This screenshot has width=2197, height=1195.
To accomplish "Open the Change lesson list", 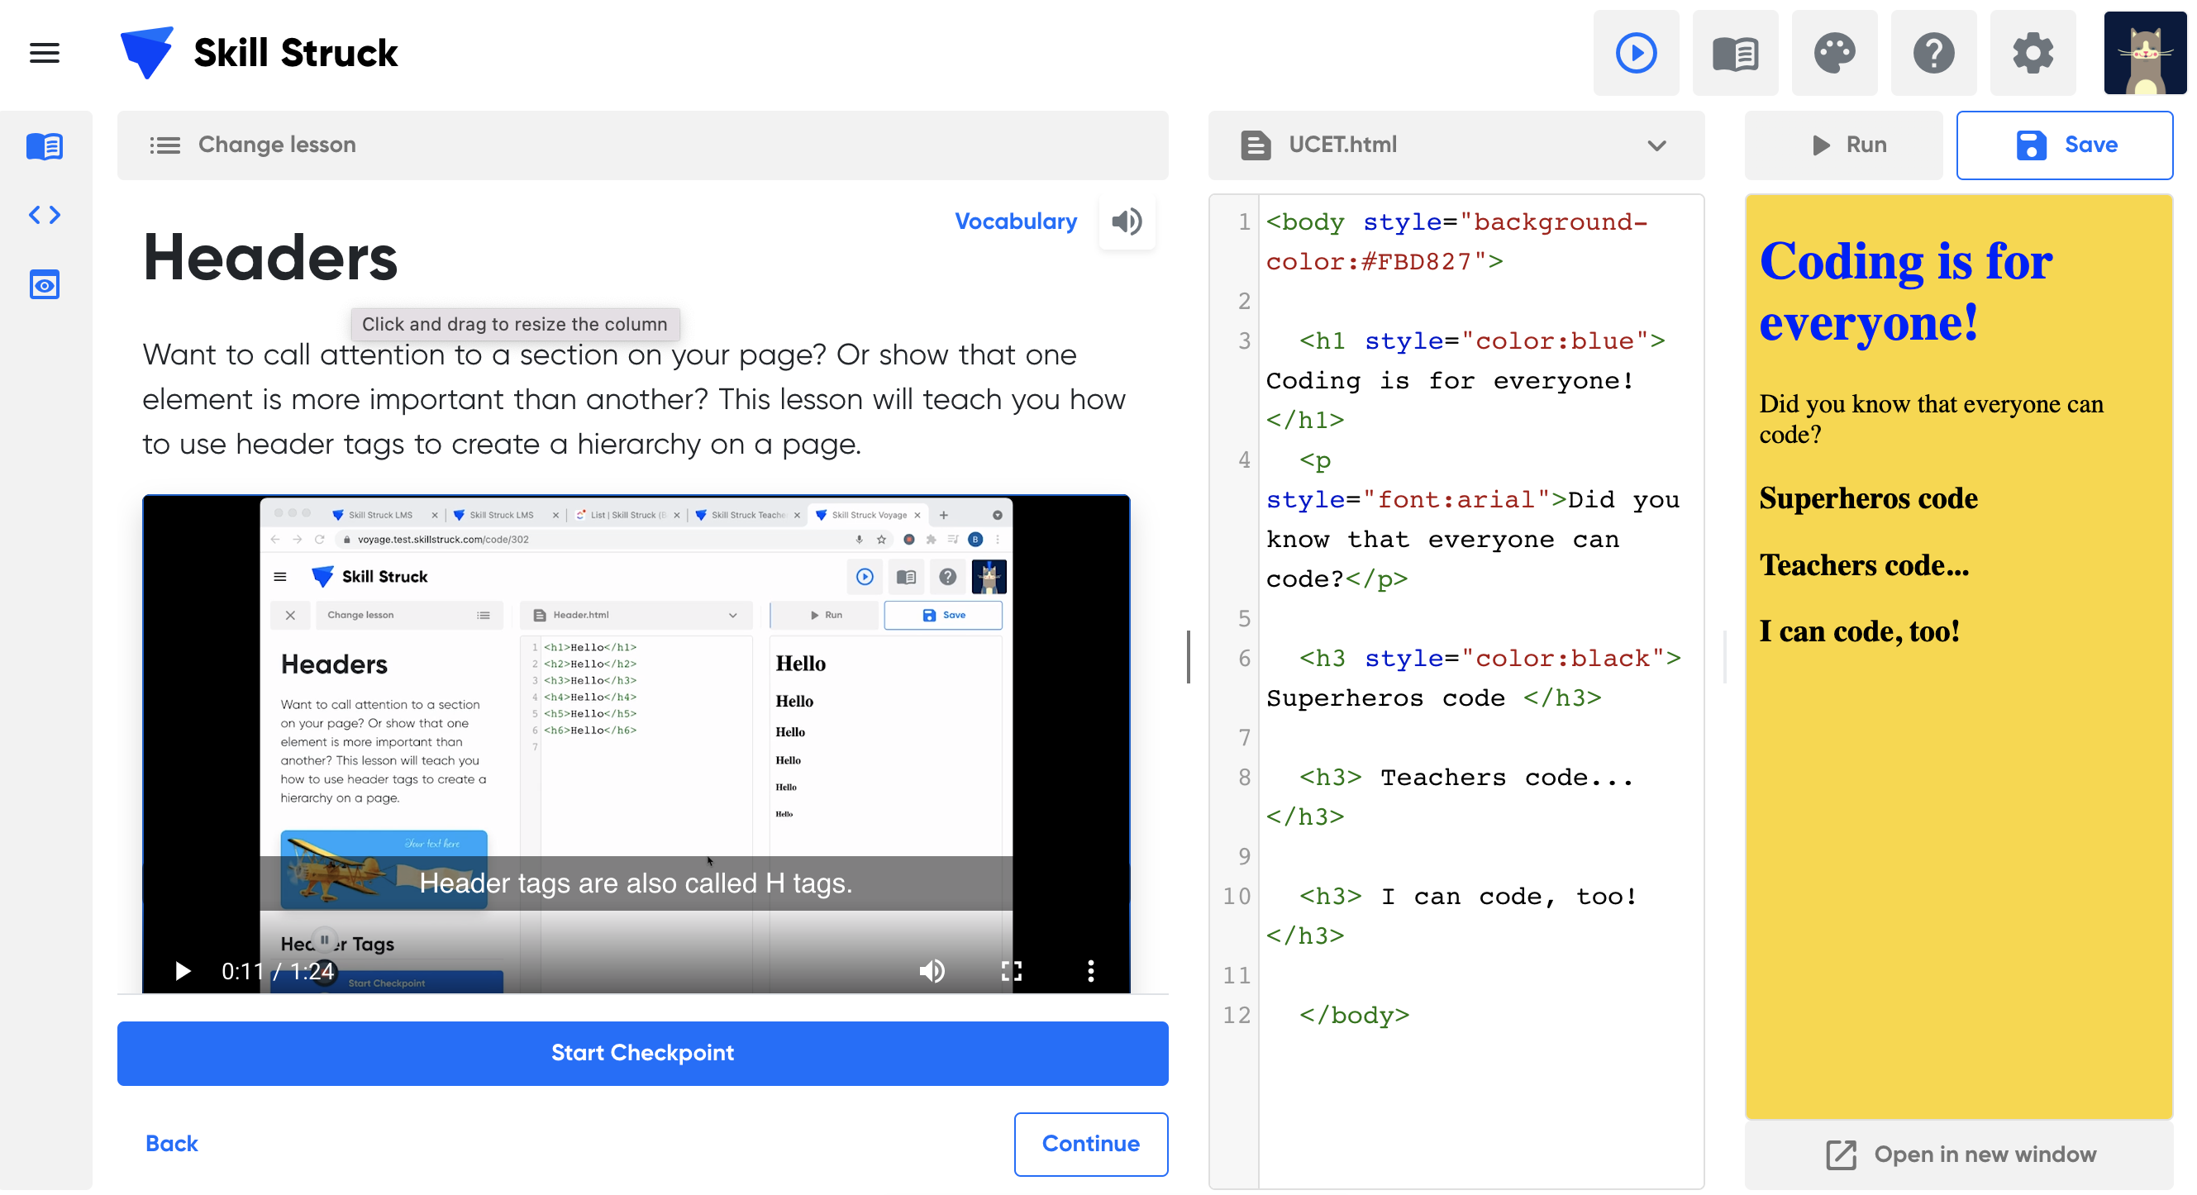I will (x=642, y=145).
